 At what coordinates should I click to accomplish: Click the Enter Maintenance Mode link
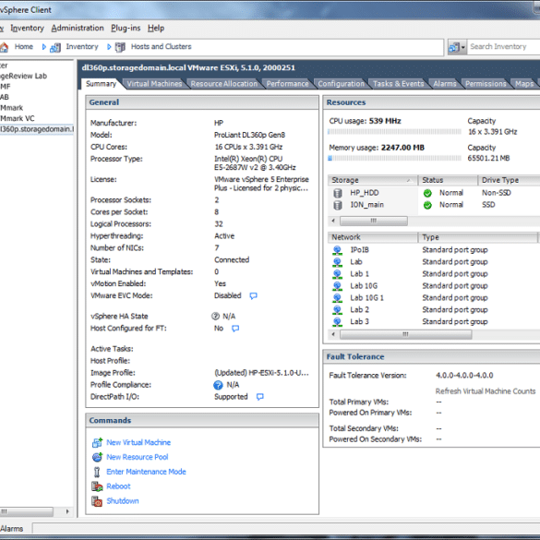tap(146, 472)
